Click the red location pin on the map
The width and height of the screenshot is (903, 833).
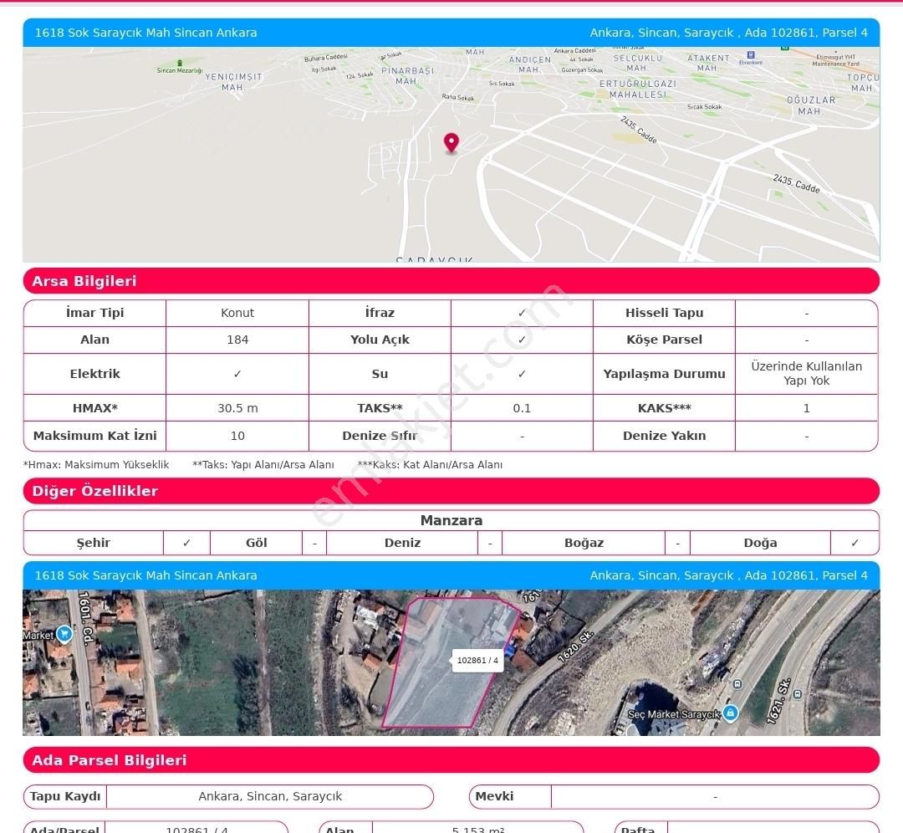451,142
